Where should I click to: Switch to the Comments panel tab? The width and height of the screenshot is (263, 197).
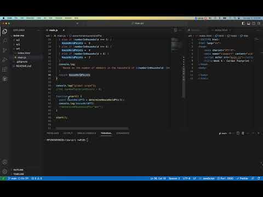(x=123, y=133)
